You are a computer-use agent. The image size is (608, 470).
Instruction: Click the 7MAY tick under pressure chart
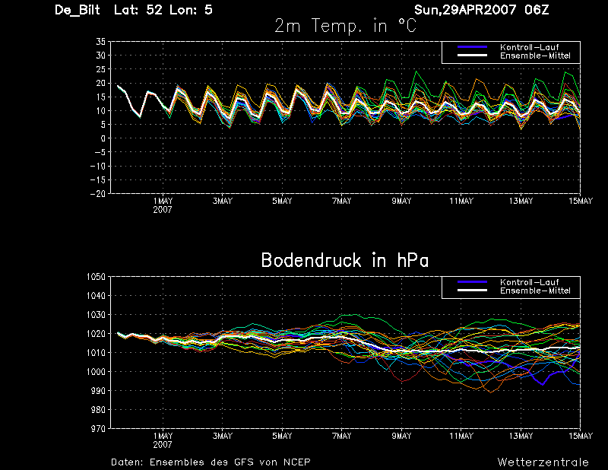pyautogui.click(x=341, y=436)
